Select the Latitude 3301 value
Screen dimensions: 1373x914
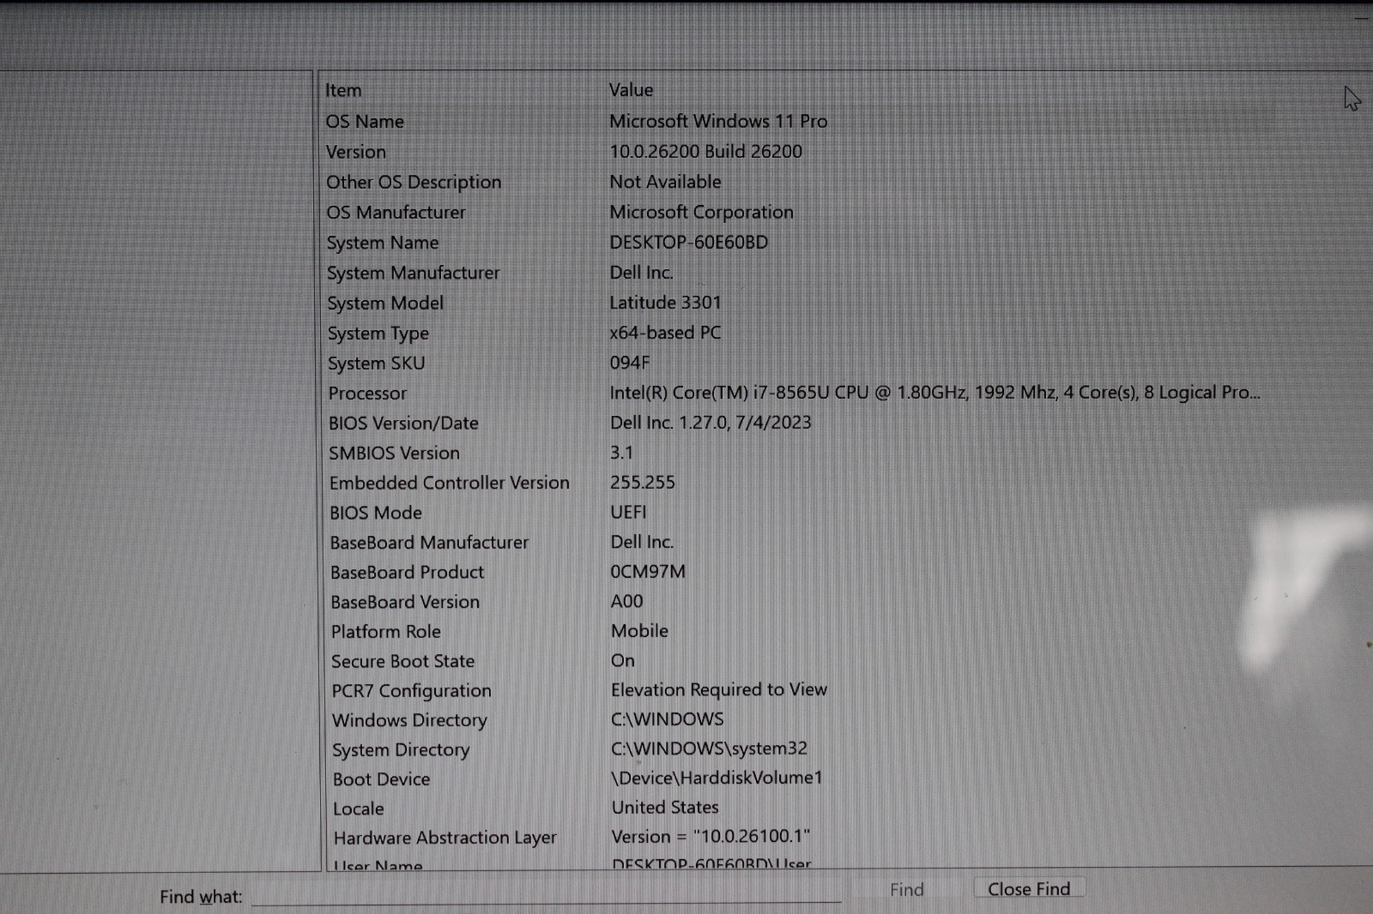(x=665, y=303)
